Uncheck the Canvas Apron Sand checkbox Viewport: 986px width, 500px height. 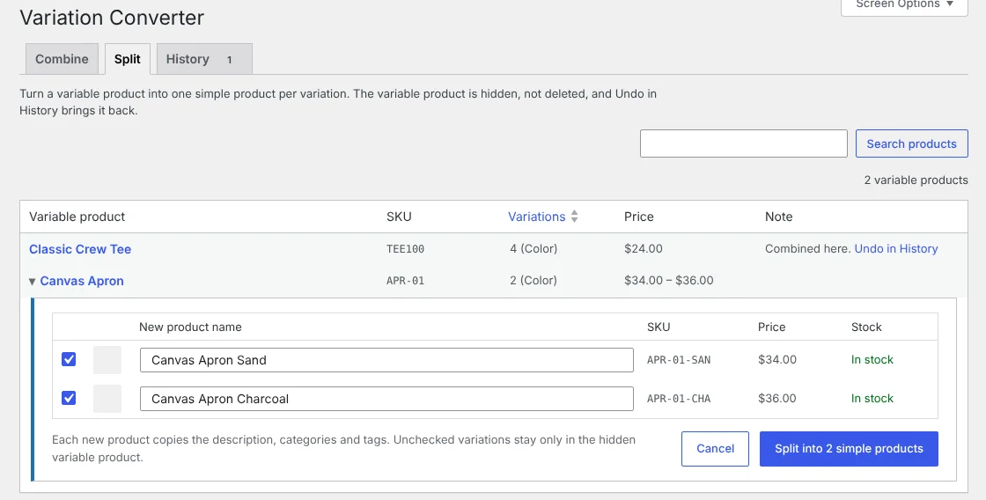(x=69, y=359)
